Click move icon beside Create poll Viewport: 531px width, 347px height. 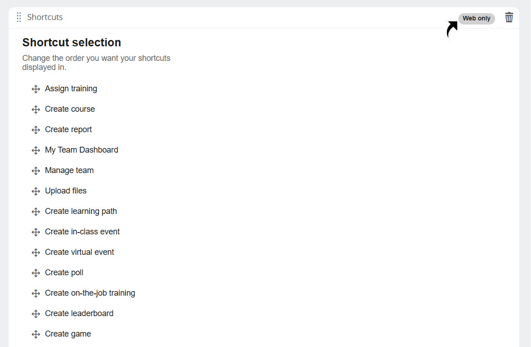point(36,273)
